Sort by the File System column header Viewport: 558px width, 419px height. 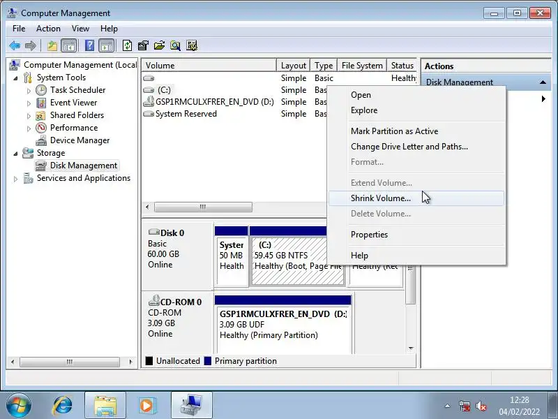[362, 66]
